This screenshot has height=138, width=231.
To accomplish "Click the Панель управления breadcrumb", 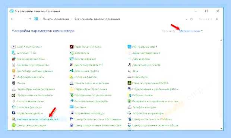I will click(56, 19).
